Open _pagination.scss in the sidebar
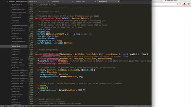The height and width of the screenshot is (107, 191). [x=17, y=60]
